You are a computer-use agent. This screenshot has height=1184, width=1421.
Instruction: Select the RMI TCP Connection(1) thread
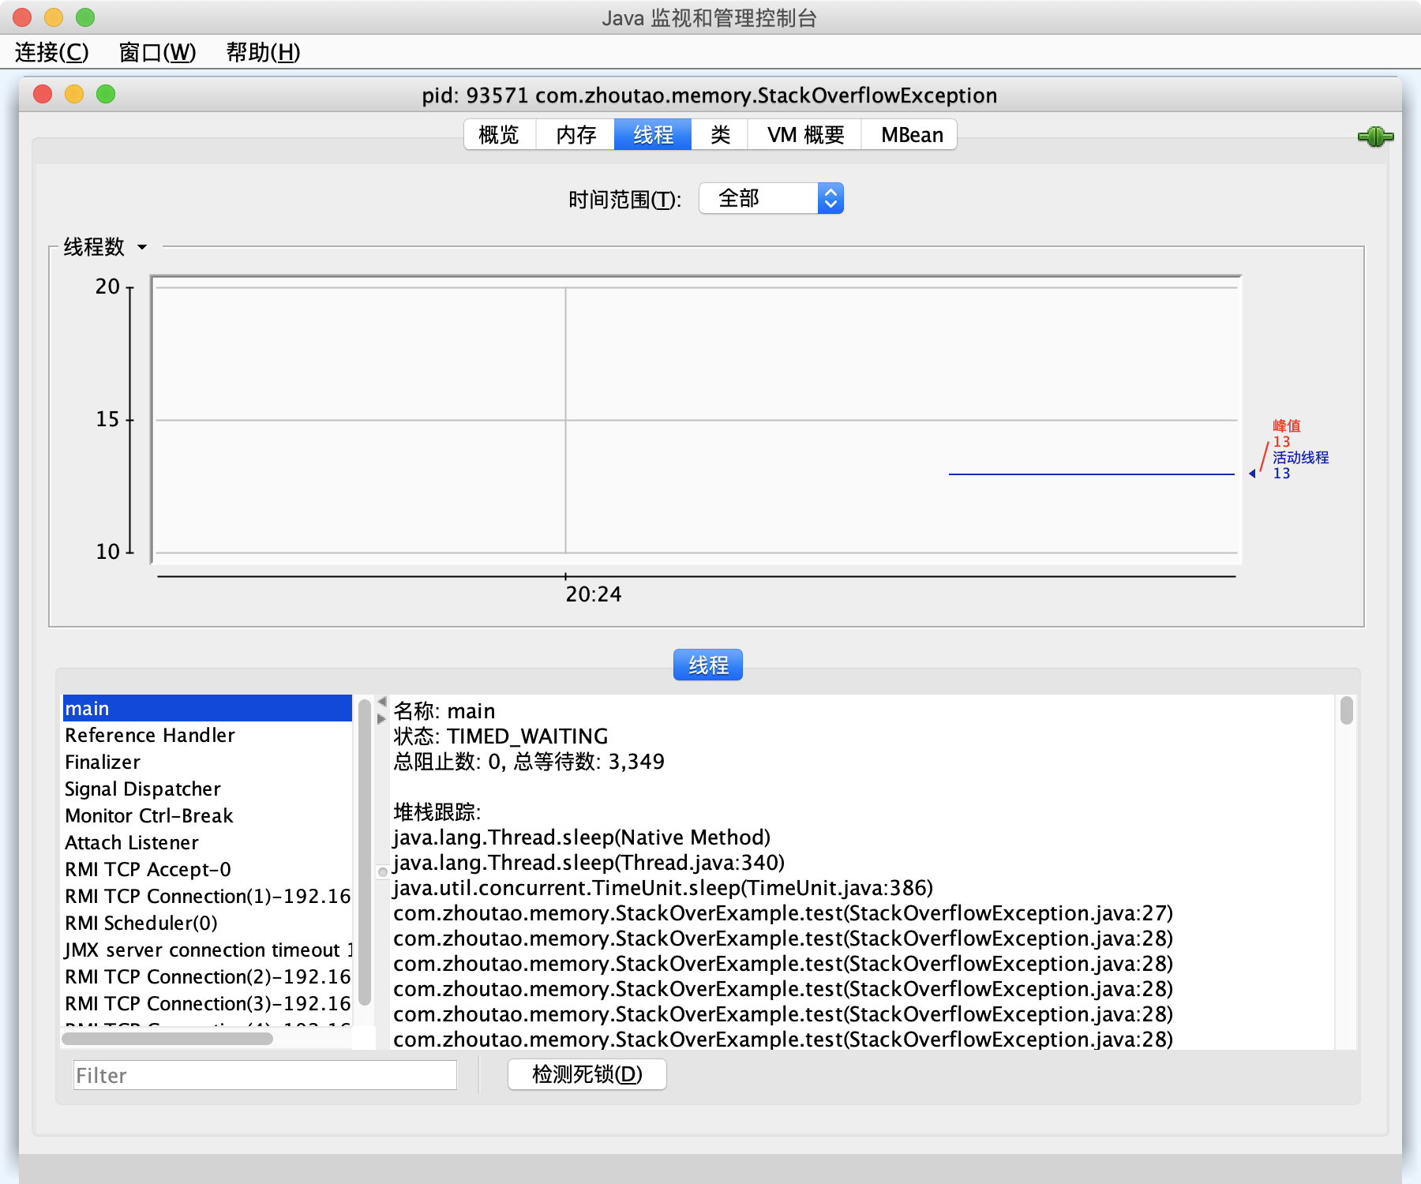point(207,896)
